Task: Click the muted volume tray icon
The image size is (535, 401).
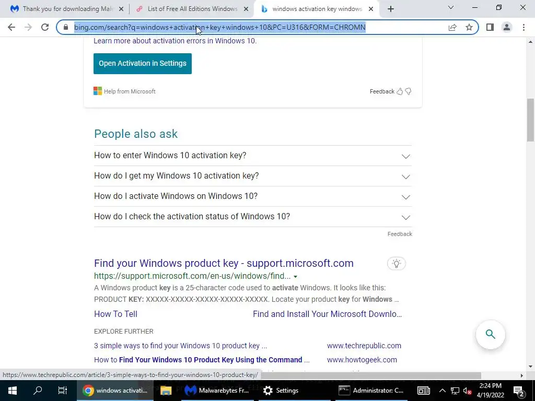Action: click(x=468, y=391)
